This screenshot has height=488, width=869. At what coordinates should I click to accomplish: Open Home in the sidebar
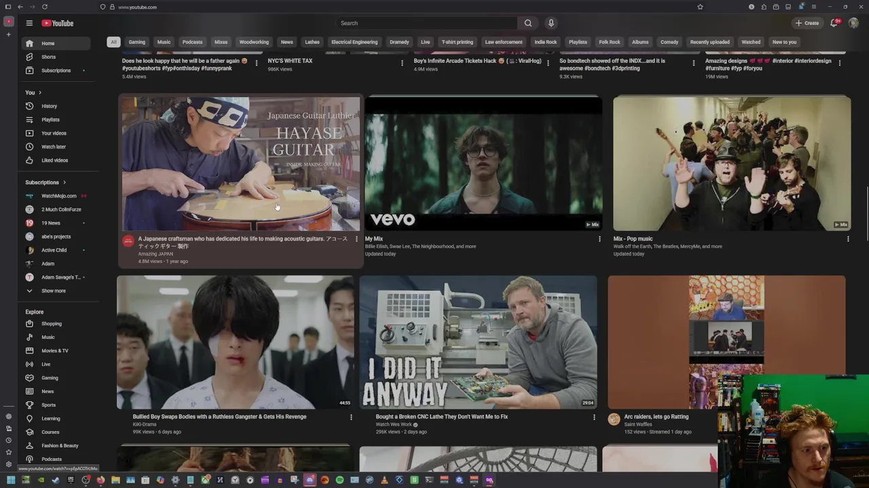(x=54, y=43)
